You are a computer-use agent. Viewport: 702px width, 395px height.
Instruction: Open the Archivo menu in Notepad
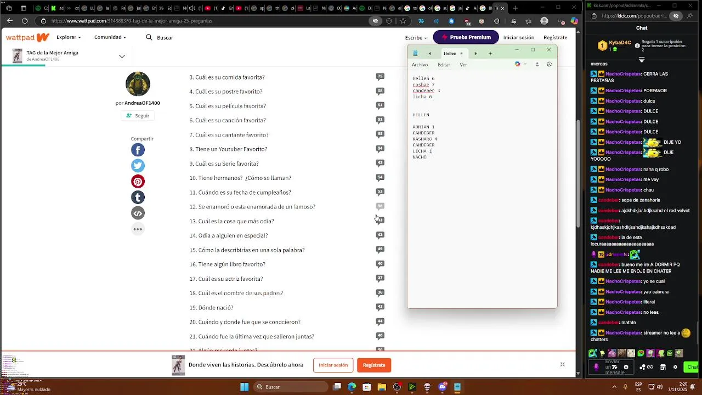pos(420,65)
